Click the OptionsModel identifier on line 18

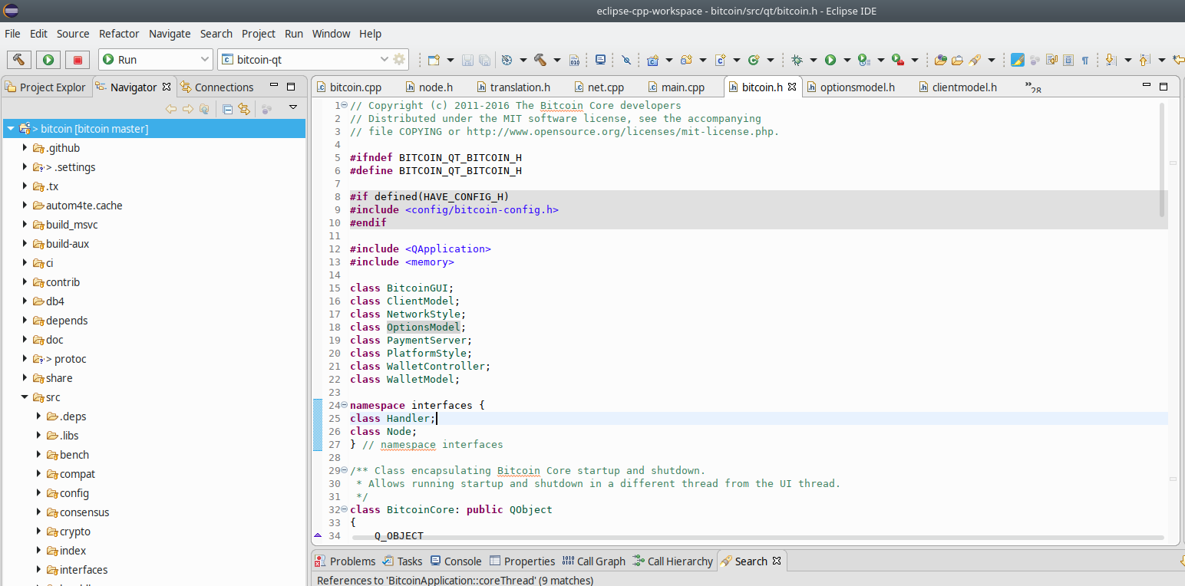tap(423, 327)
